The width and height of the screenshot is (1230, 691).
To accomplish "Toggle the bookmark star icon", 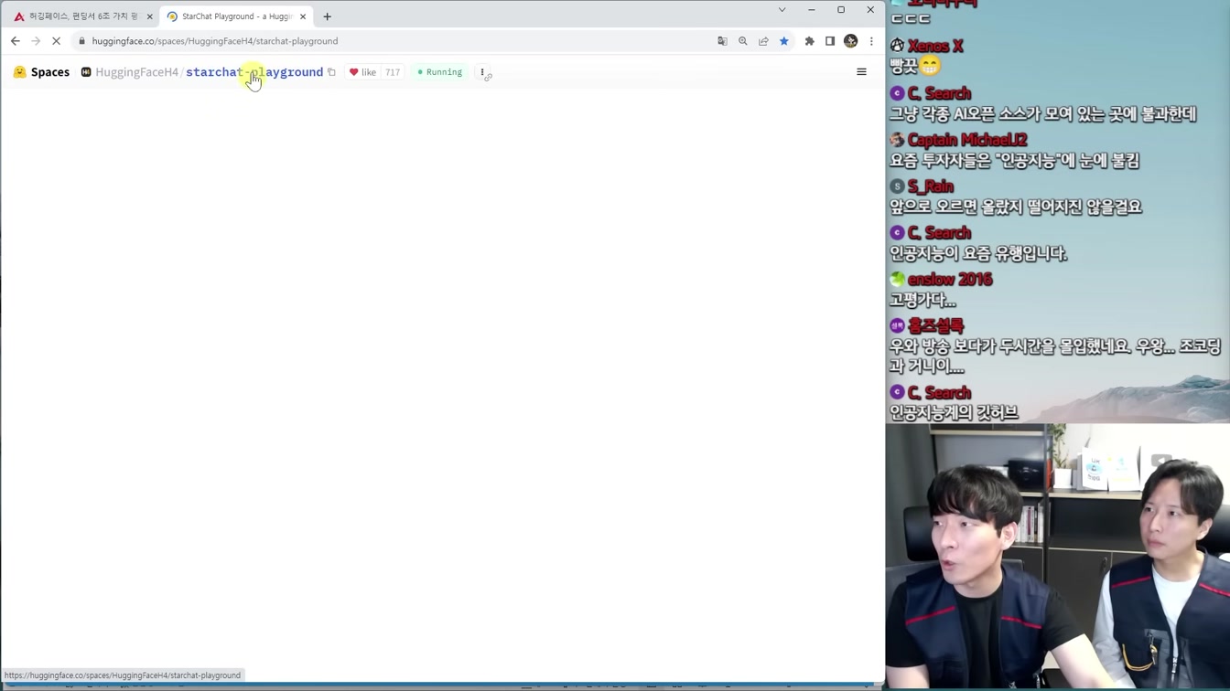I will coord(784,41).
